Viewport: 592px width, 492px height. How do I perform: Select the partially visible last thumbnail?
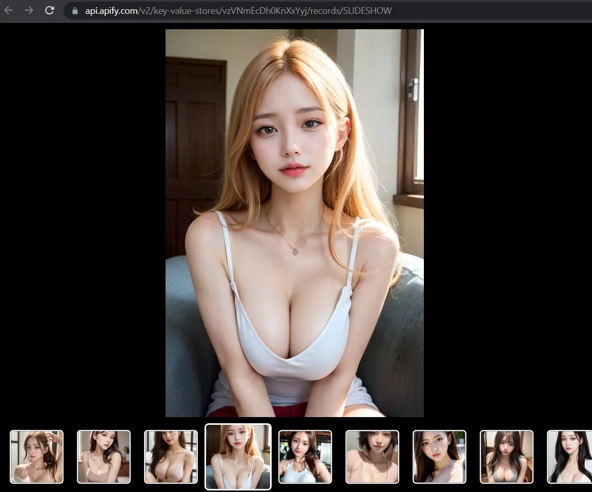coord(570,457)
